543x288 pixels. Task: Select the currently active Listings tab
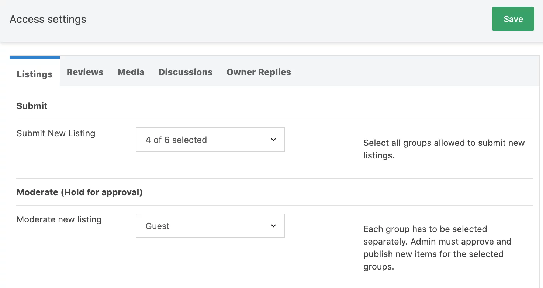[x=34, y=74]
